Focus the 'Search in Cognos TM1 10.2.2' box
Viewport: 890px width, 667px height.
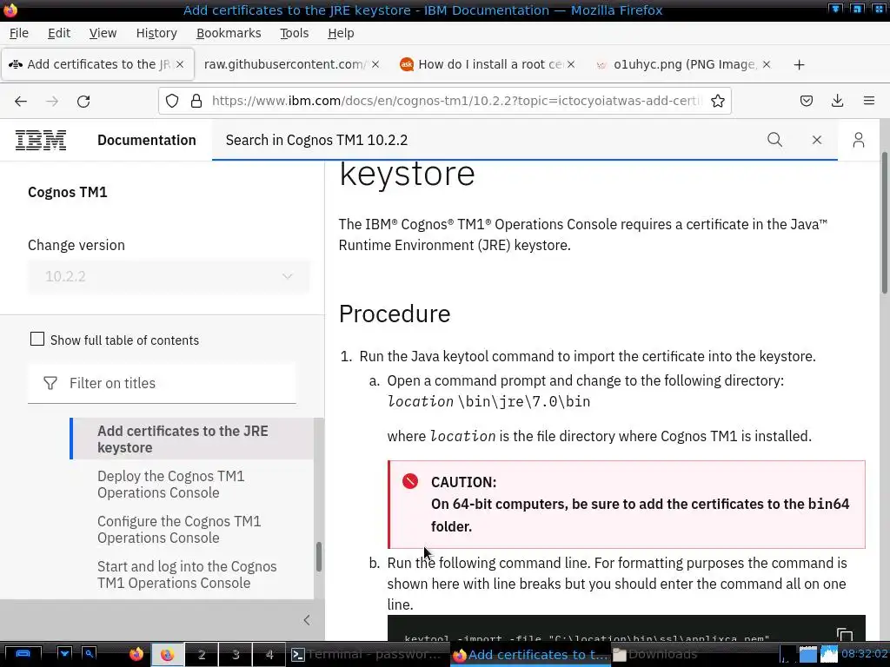click(488, 140)
